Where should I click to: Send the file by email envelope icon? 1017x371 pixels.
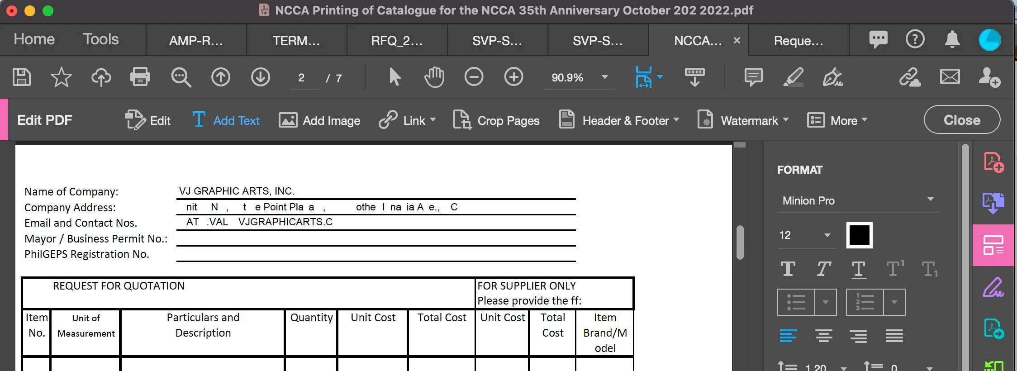(950, 77)
